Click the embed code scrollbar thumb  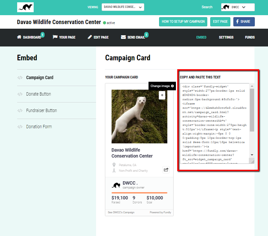(x=252, y=110)
